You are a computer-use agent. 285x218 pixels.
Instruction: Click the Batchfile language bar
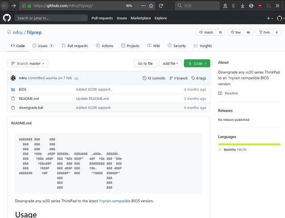point(249,144)
